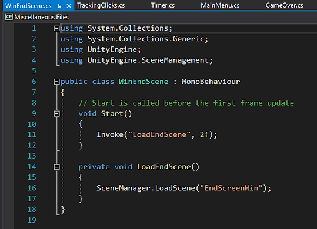Click line number 16 in the margin
317x229 pixels.
(x=32, y=188)
